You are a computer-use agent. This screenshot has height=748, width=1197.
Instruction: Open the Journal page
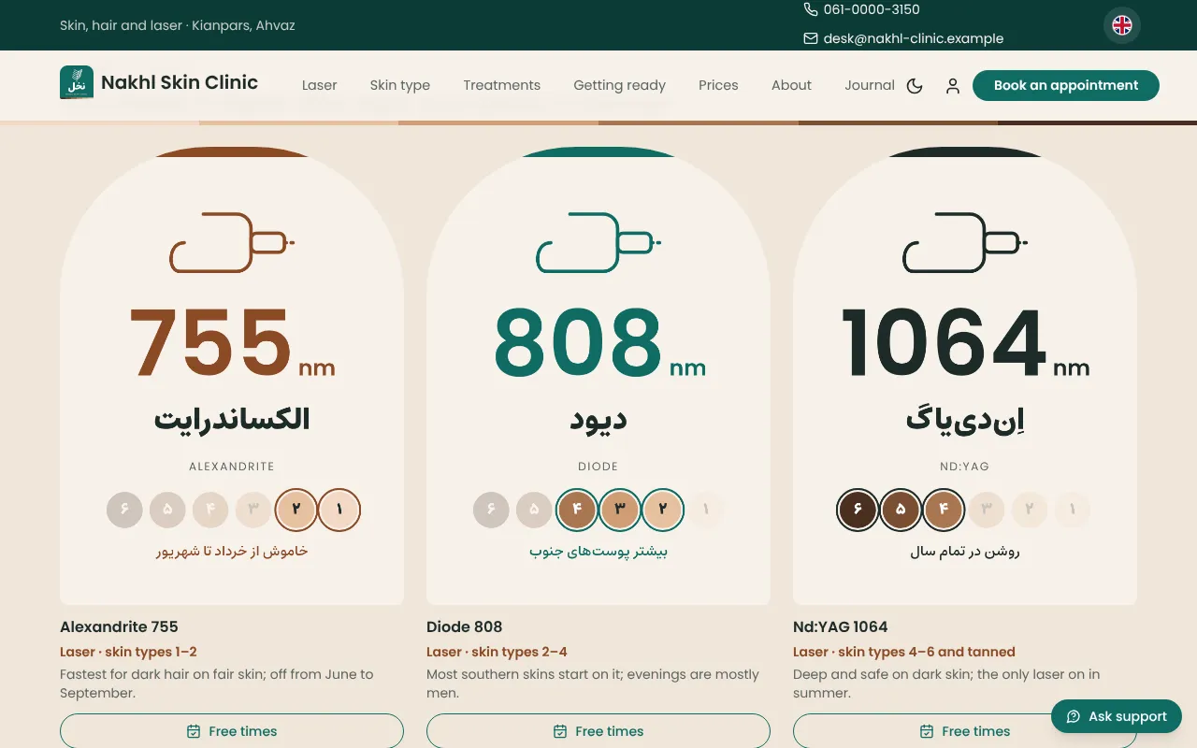pyautogui.click(x=870, y=85)
